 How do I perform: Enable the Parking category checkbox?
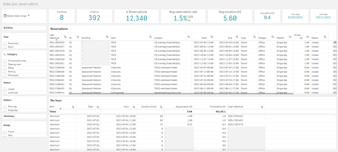[x=5, y=71]
